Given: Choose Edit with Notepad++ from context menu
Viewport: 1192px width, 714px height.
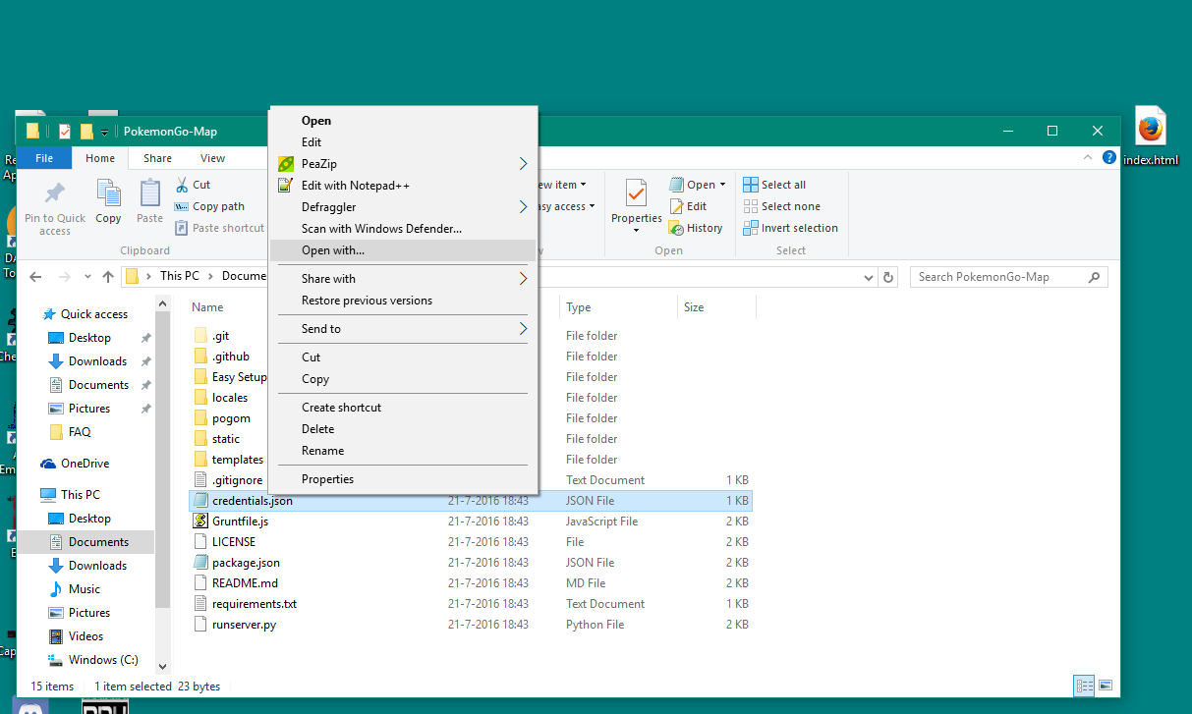Looking at the screenshot, I should (x=403, y=186).
